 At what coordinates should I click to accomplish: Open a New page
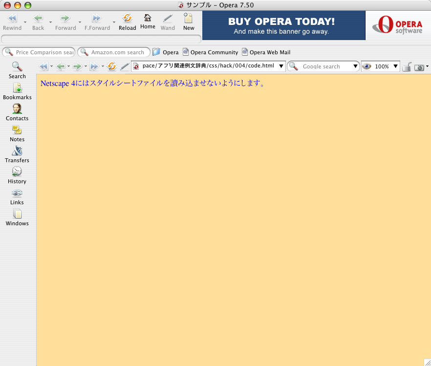[189, 22]
